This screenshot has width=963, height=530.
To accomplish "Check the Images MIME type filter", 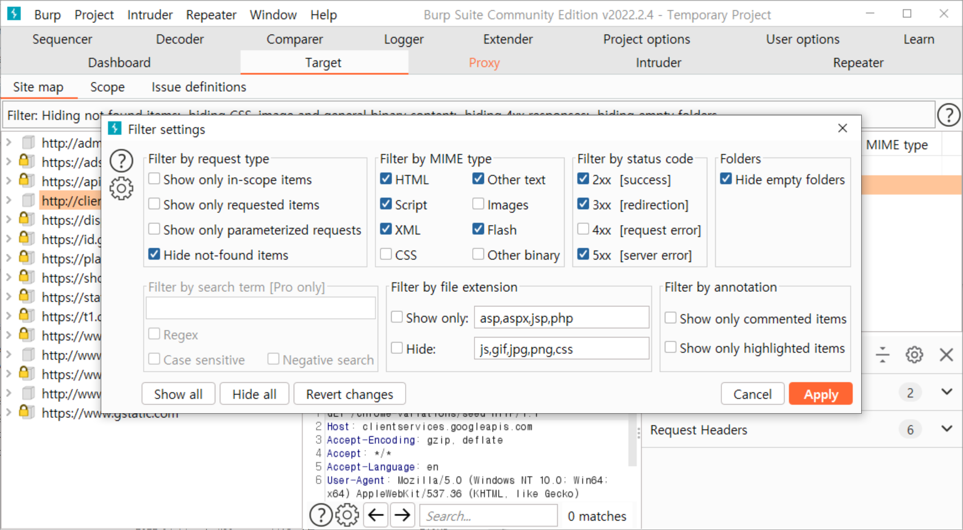I will [x=478, y=204].
